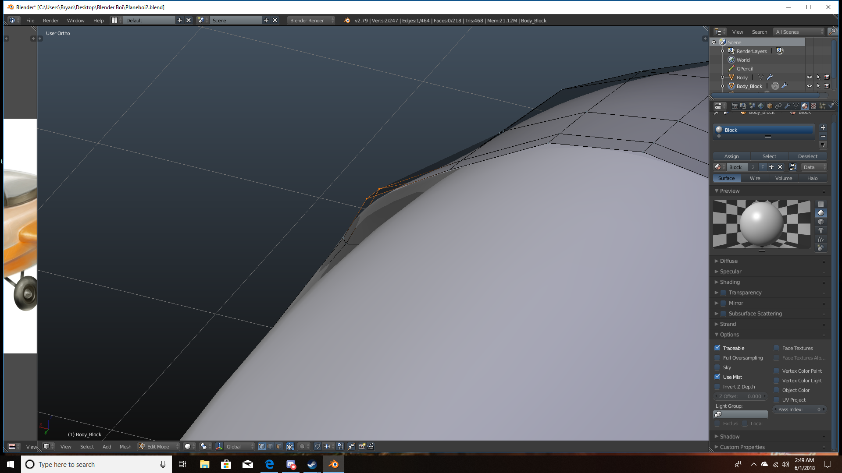Disable the Use Mist checkbox

click(x=717, y=377)
